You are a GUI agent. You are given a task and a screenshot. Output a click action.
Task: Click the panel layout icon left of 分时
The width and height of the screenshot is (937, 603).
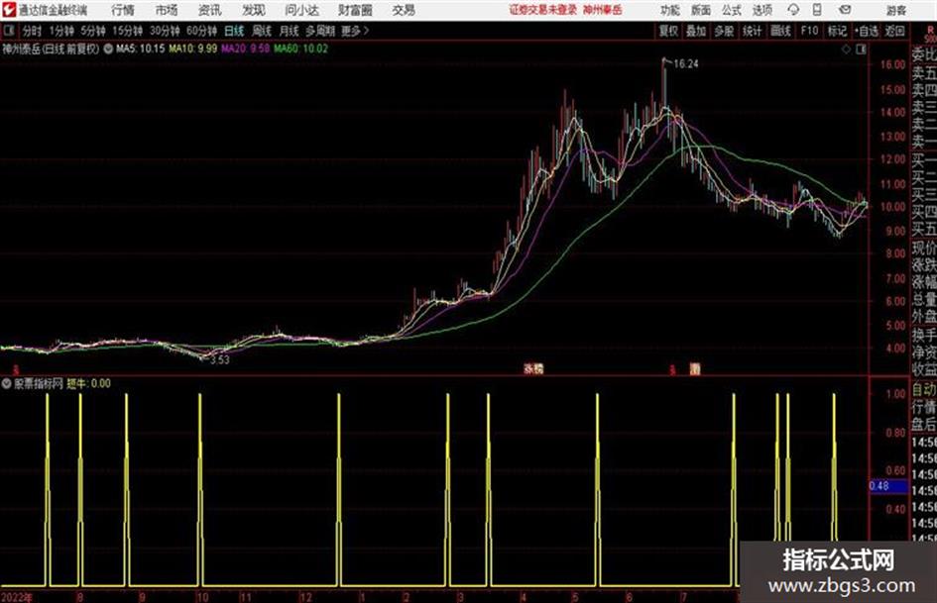pyautogui.click(x=8, y=31)
